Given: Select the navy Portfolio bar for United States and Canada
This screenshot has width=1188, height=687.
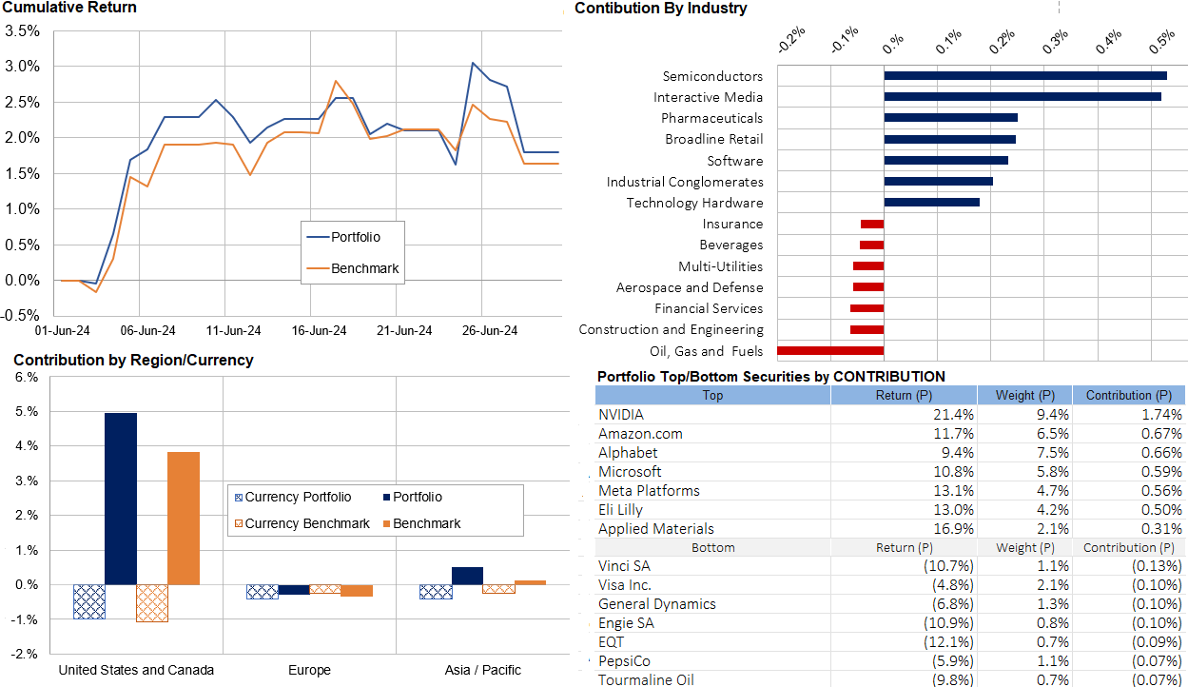Looking at the screenshot, I should (x=121, y=499).
